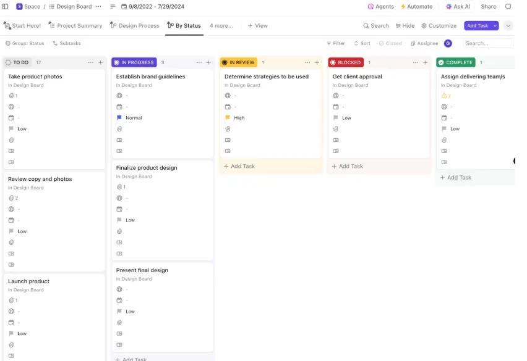Open Ask AI assistant
The width and height of the screenshot is (527, 361).
click(x=458, y=7)
